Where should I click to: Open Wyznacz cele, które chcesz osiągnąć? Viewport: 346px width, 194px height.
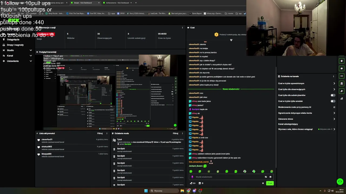tap(307, 129)
